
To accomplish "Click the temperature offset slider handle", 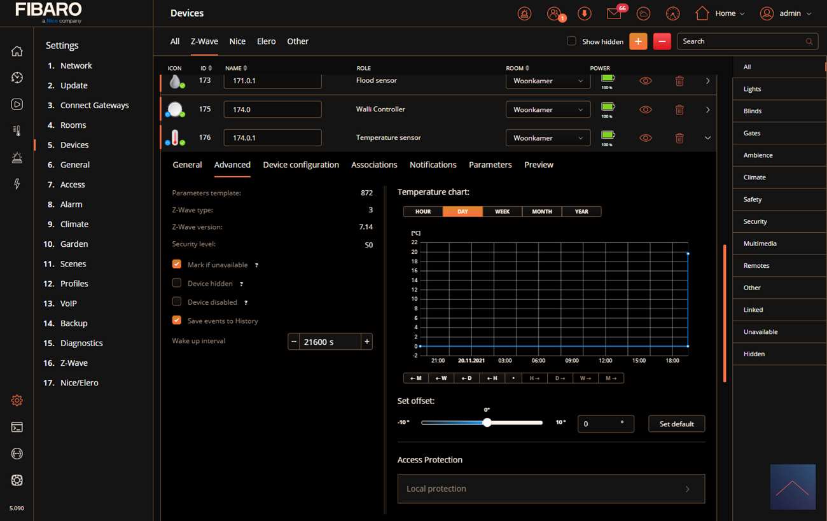I will click(x=487, y=422).
